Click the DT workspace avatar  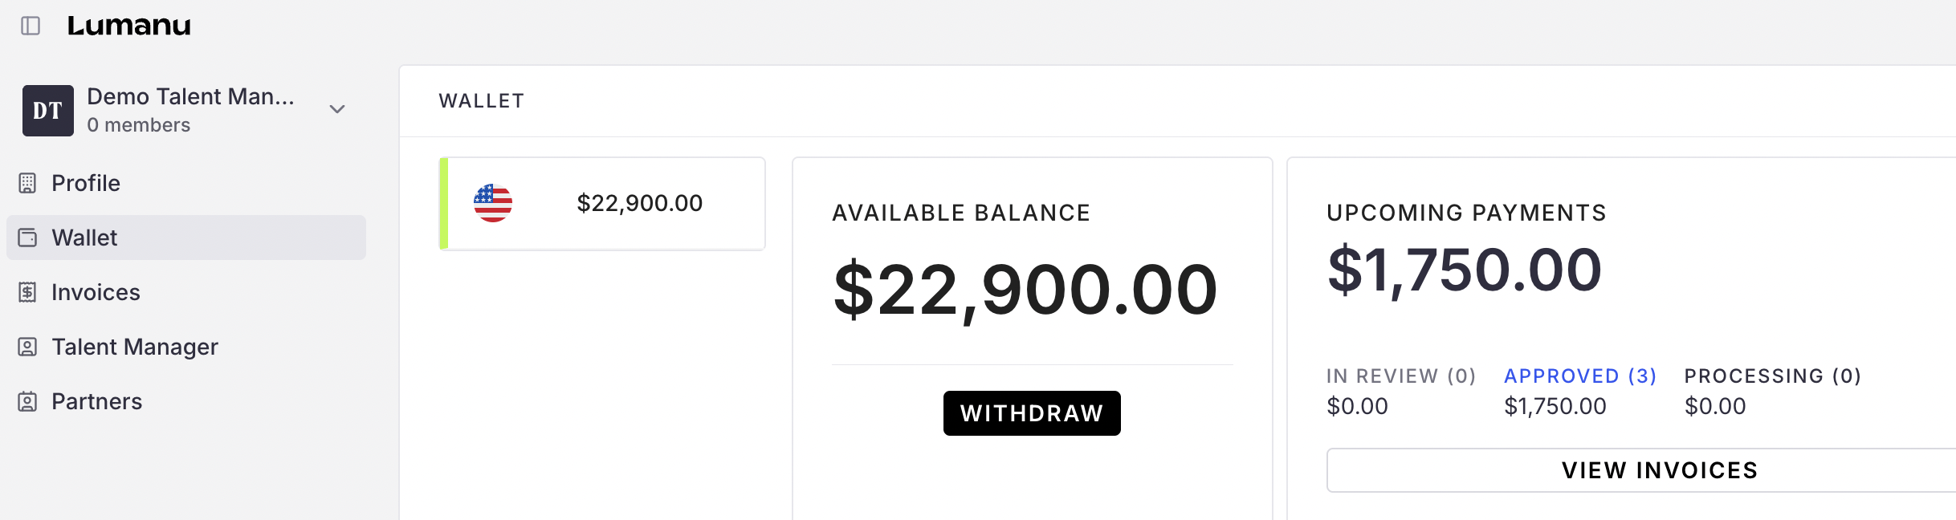click(x=48, y=111)
